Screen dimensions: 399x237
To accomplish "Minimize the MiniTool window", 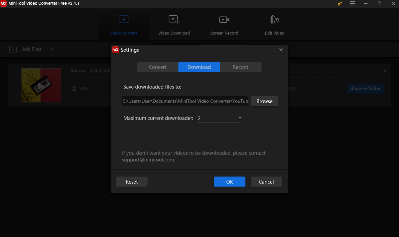I will coord(366,3).
